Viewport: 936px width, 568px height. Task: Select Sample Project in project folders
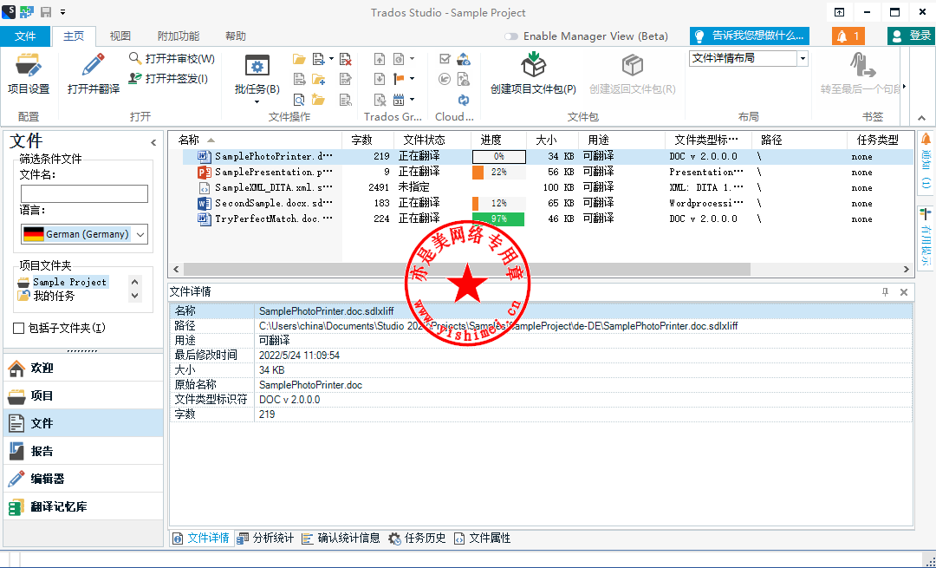69,282
